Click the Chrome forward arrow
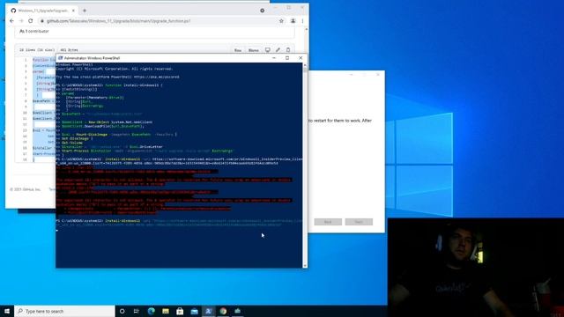 (x=21, y=21)
